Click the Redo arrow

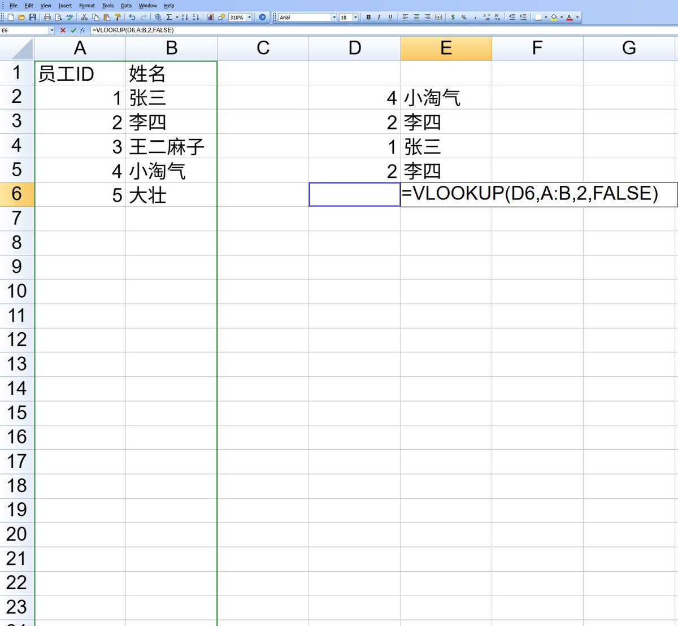(144, 18)
